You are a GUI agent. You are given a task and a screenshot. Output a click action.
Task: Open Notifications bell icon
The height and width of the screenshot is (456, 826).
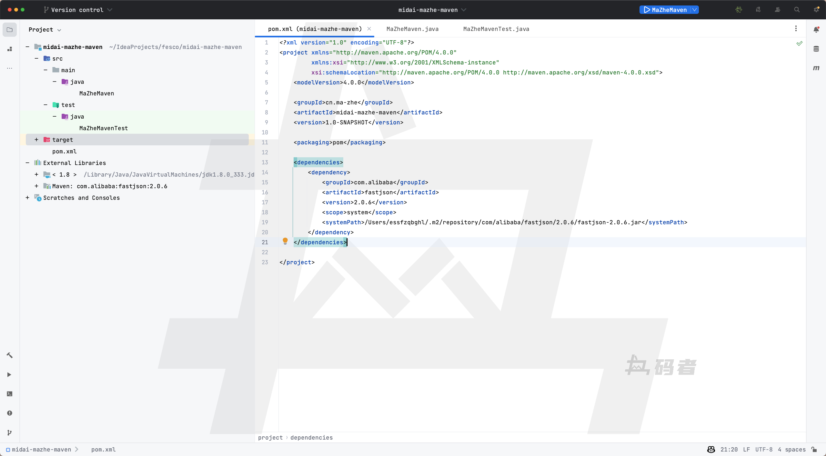click(x=816, y=30)
